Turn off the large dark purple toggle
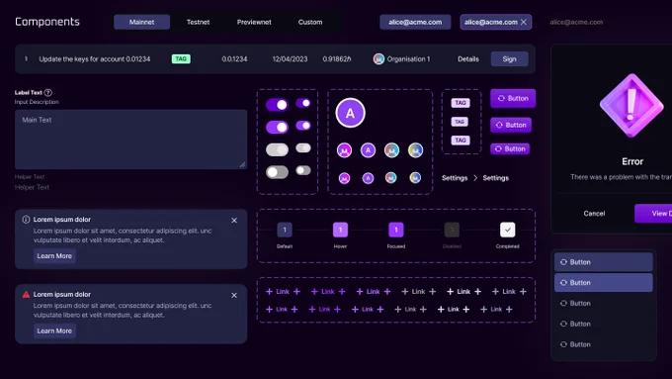This screenshot has width=672, height=379. pos(277,104)
